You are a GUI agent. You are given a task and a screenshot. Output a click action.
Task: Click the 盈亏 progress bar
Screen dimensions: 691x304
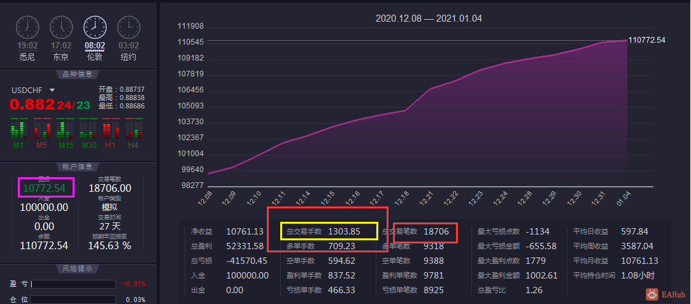pos(73,284)
